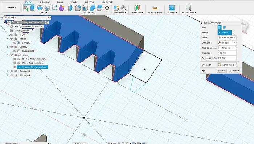Switch to the Plástico tab
This screenshot has width=254, height=144.
(x=89, y=2)
